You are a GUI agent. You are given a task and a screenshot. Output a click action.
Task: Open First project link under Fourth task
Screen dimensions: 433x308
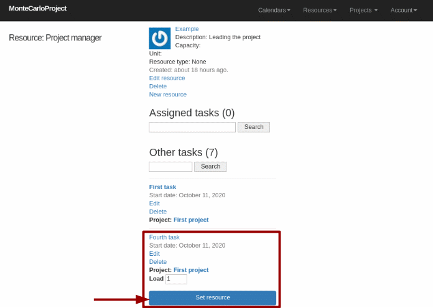coord(191,270)
